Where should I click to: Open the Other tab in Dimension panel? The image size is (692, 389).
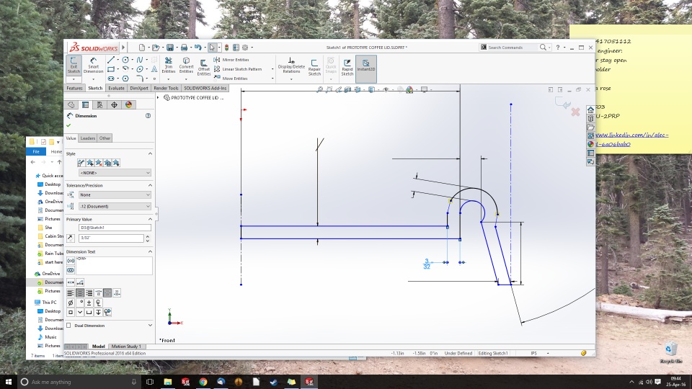click(x=105, y=138)
